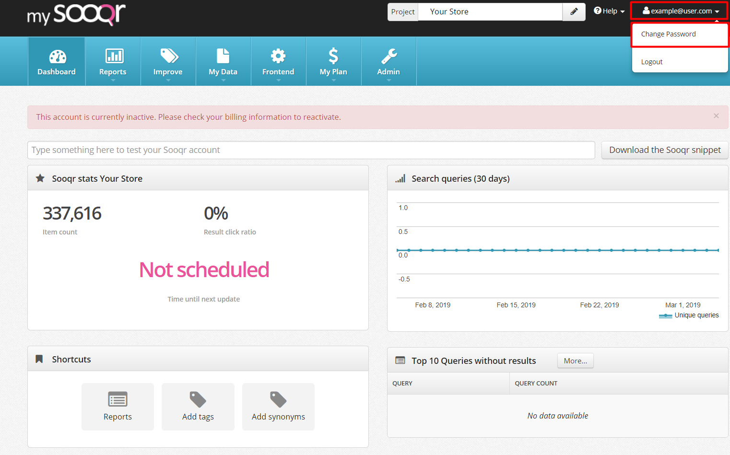Open the Dashboard tab label
Screen dimensions: 730x455
tap(57, 72)
